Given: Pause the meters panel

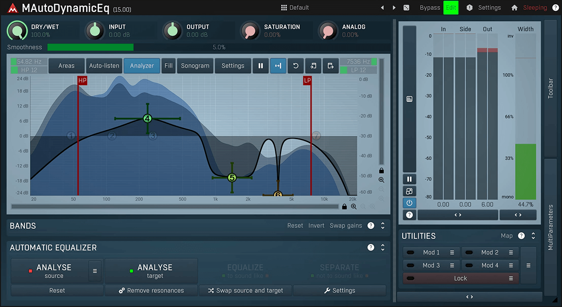Looking at the screenshot, I should (x=409, y=179).
